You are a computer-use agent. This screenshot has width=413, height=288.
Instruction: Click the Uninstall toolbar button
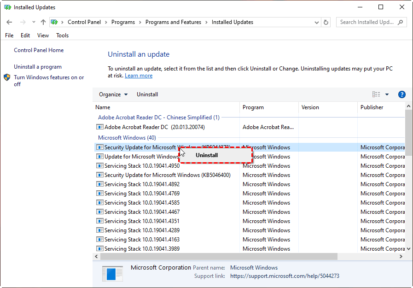point(147,94)
